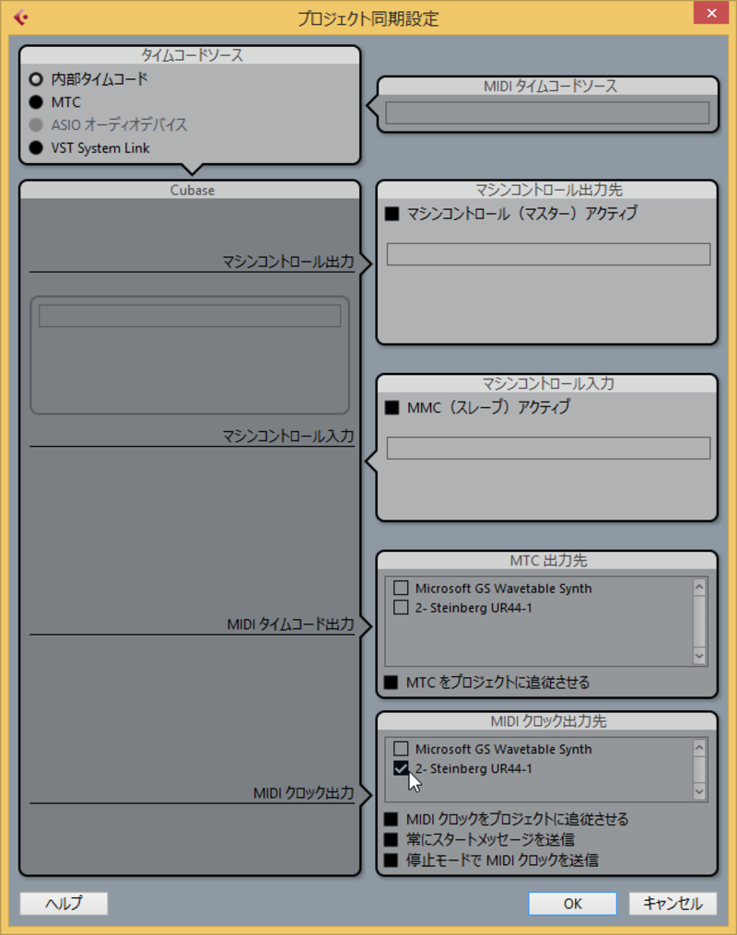The image size is (737, 935).
Task: Toggle MIDI クロックをプロジェクトに追従させる option
Action: (x=392, y=819)
